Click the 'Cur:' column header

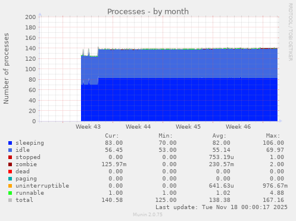point(112,136)
